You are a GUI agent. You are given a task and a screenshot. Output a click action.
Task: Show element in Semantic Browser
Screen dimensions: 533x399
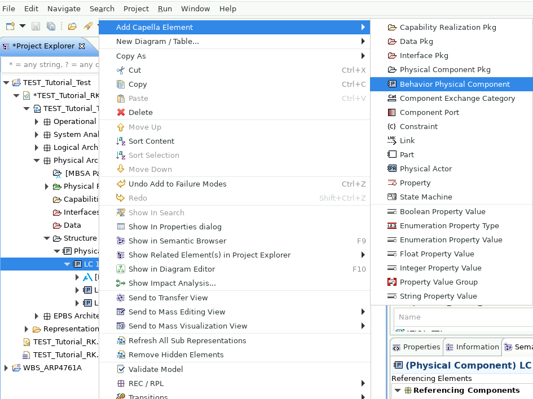tap(235, 241)
